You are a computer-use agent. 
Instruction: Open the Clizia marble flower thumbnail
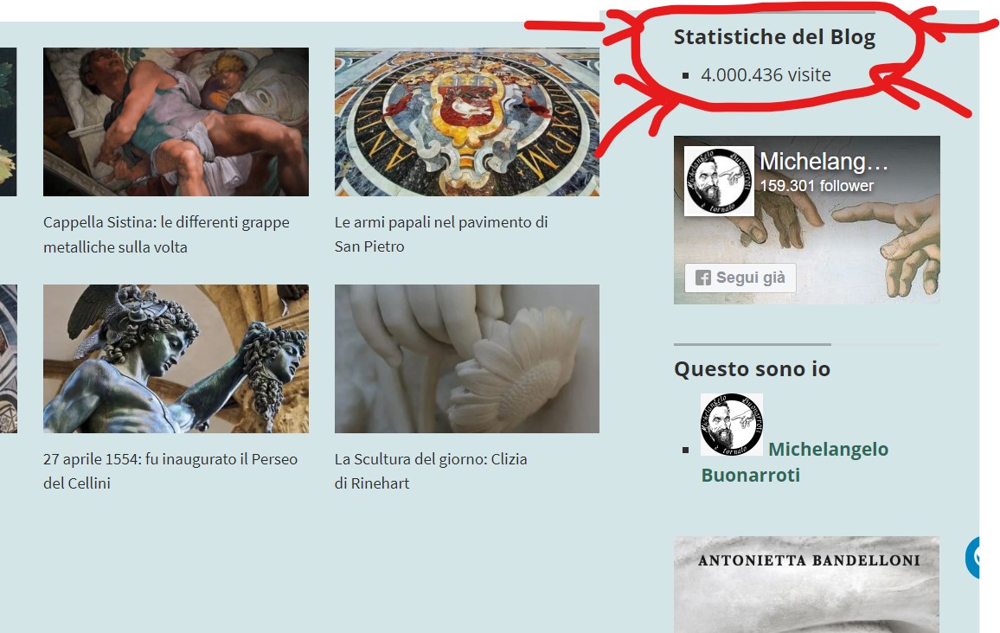point(467,359)
